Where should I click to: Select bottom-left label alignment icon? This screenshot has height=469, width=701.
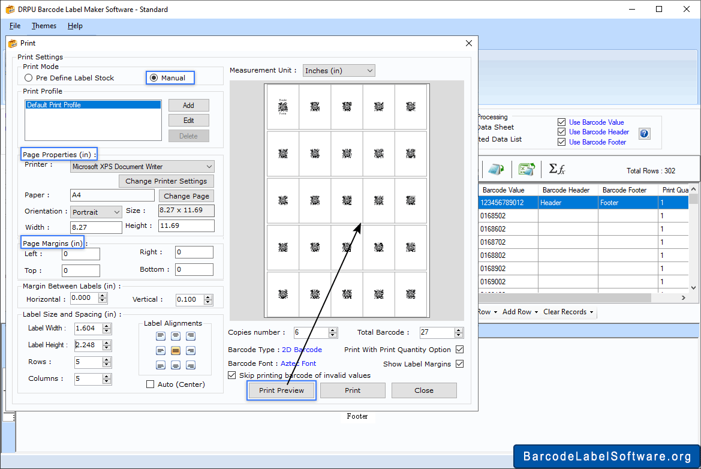[161, 365]
